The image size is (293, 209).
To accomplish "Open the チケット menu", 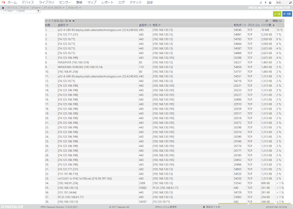I will pos(136,2).
